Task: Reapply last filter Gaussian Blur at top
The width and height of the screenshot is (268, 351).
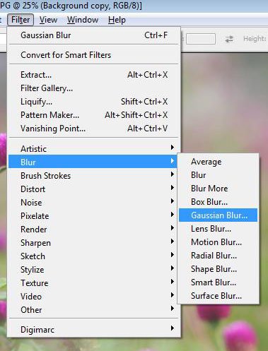Action: [x=93, y=35]
